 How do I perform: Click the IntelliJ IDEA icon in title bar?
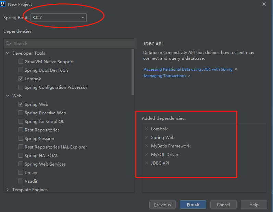[3, 4]
